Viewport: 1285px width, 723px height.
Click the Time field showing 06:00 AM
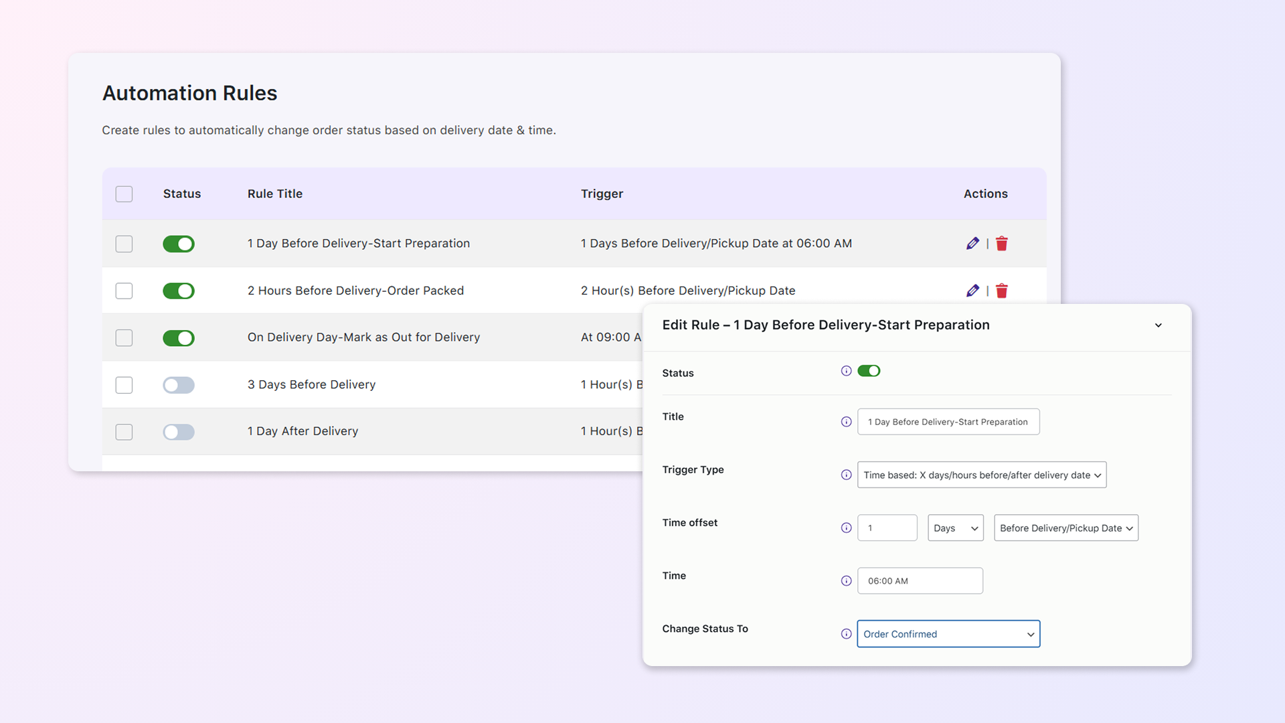click(920, 581)
